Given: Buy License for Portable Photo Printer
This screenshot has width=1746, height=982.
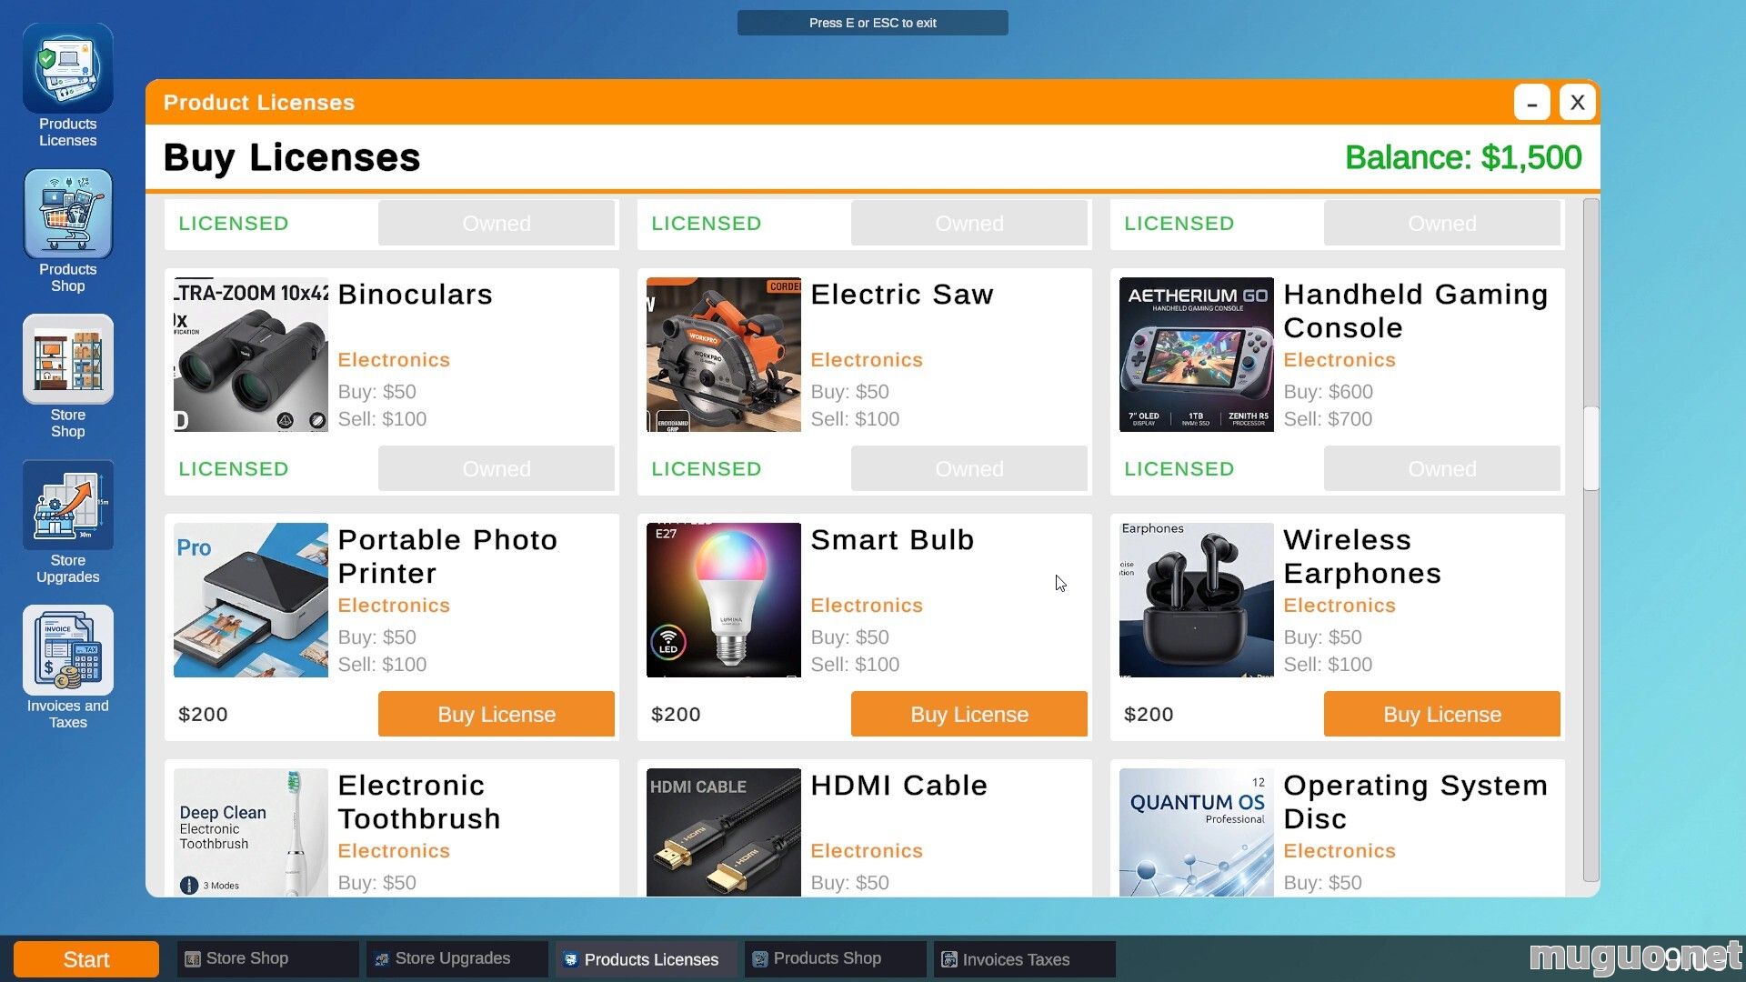Looking at the screenshot, I should (497, 714).
